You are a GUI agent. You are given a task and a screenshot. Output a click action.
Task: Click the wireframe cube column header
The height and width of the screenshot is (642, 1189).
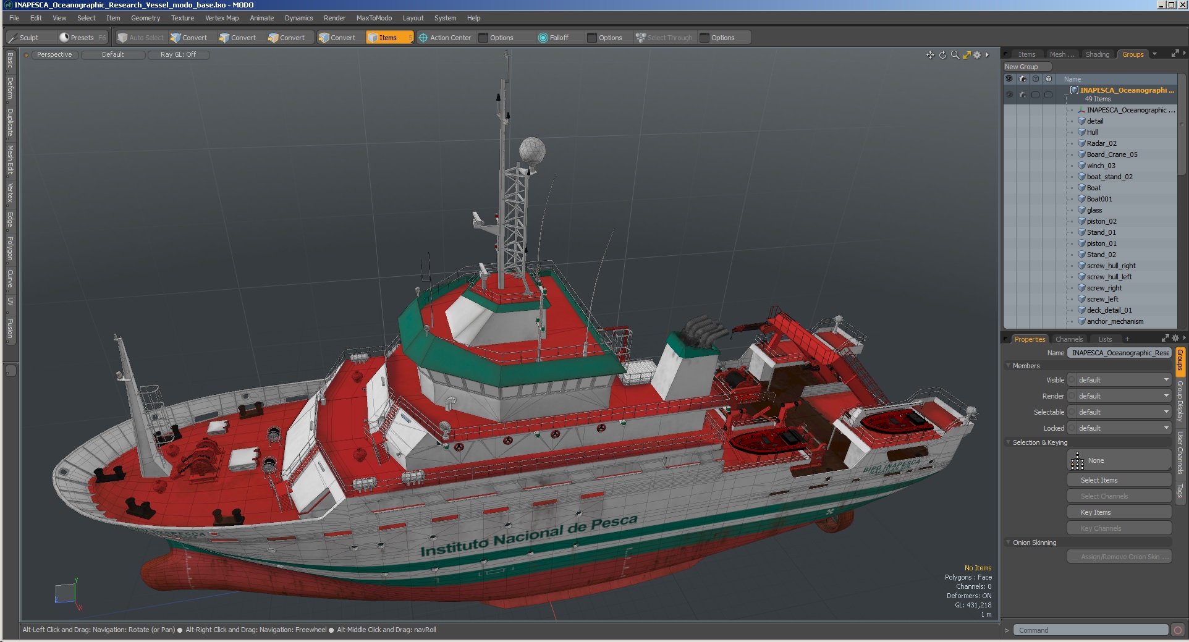point(1036,79)
